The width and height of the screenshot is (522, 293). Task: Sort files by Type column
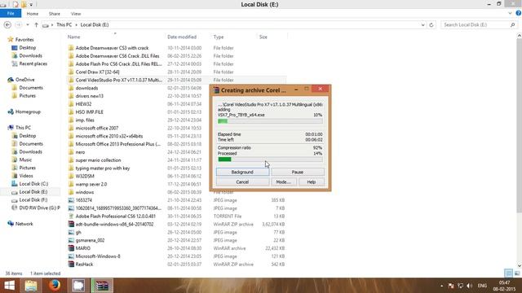click(x=219, y=37)
